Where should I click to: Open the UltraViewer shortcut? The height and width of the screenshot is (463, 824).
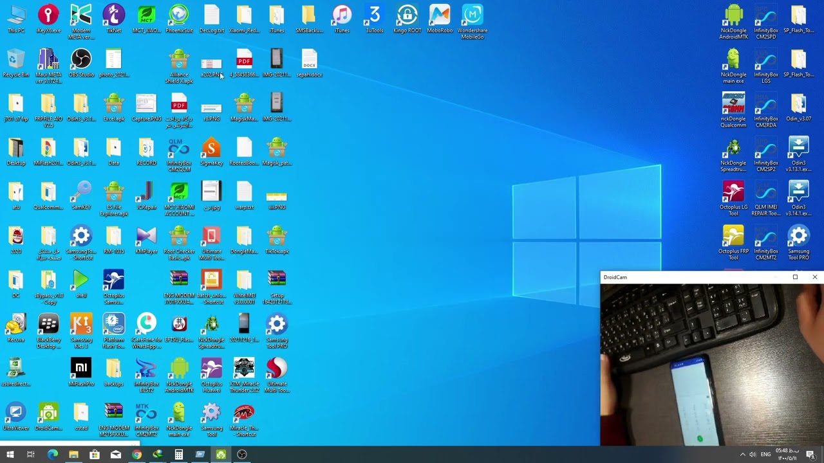16,417
